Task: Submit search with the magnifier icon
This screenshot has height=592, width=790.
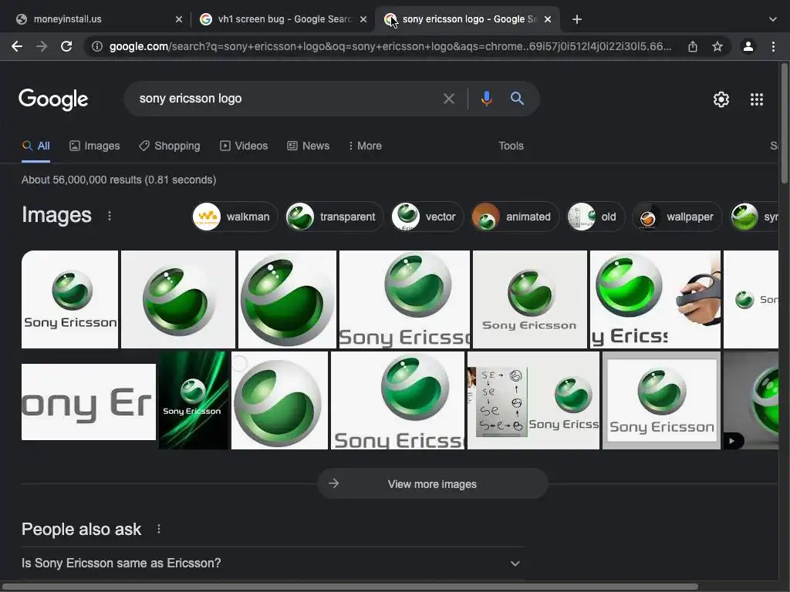Action: click(517, 98)
